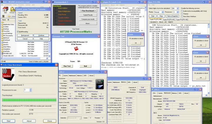The image size is (212, 124).
Task: Click the Run Test button in Processor Test
Action: click(67, 66)
